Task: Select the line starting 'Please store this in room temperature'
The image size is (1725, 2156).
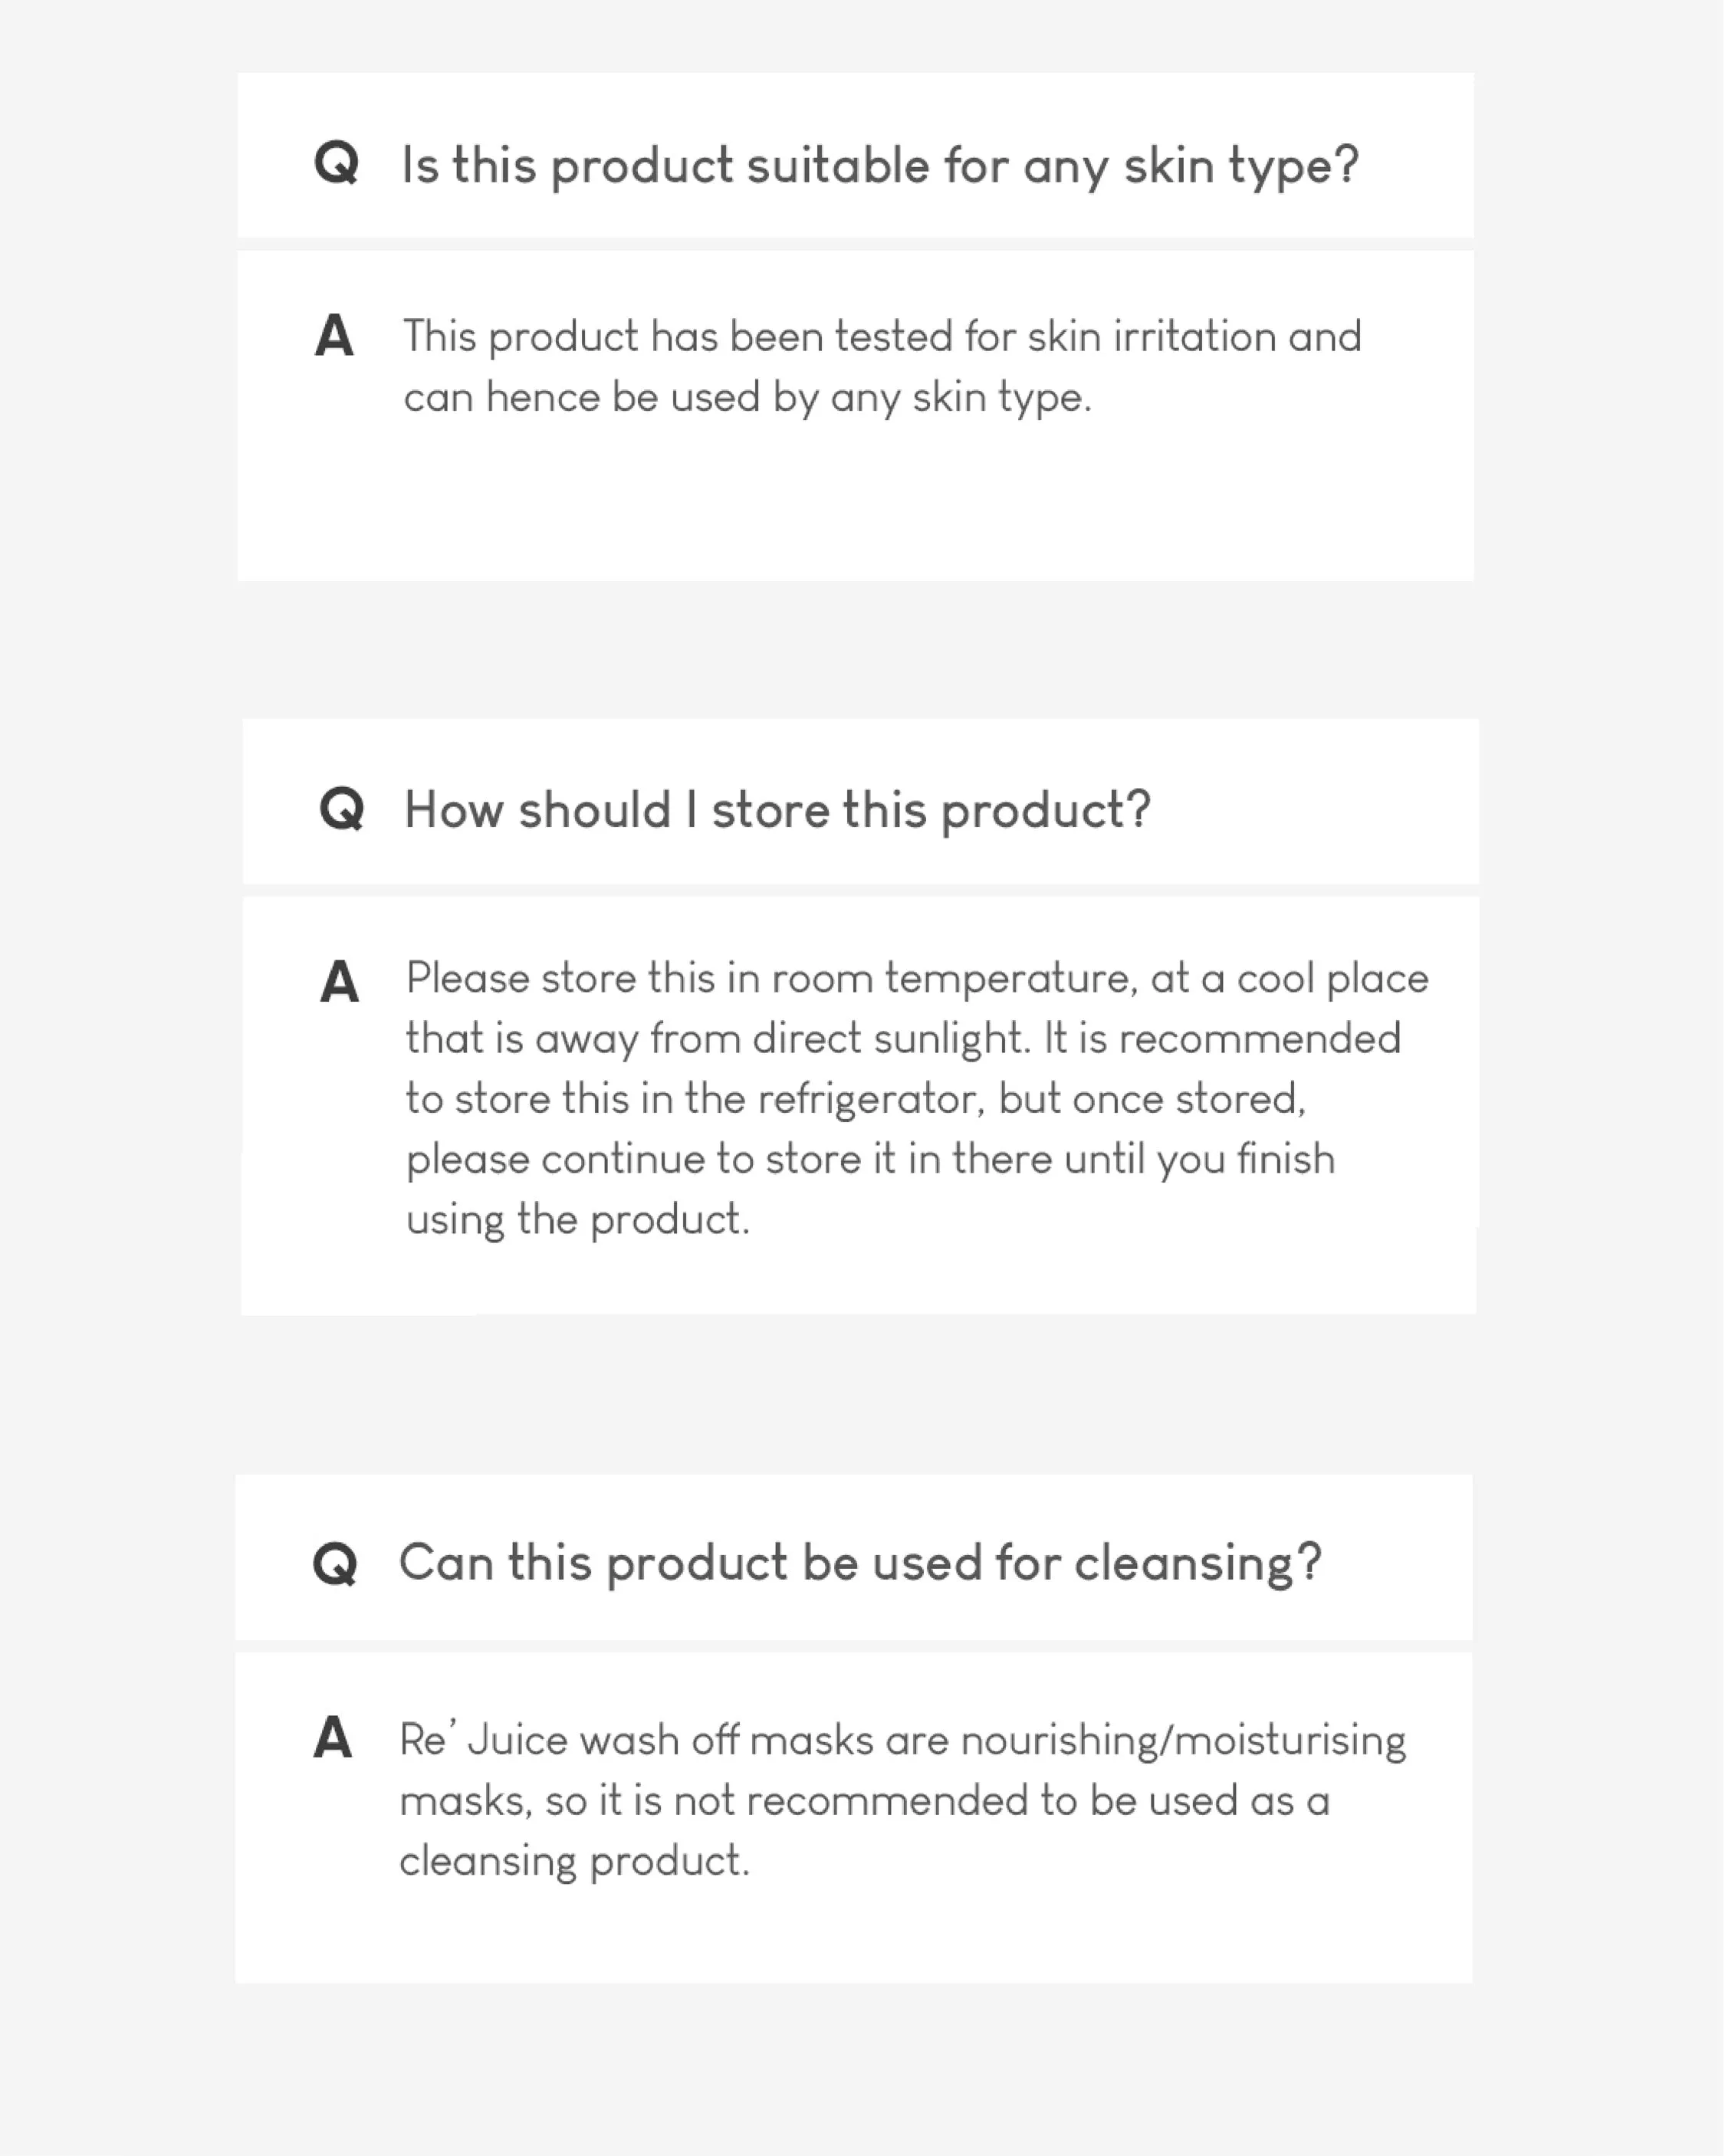Action: tap(918, 979)
